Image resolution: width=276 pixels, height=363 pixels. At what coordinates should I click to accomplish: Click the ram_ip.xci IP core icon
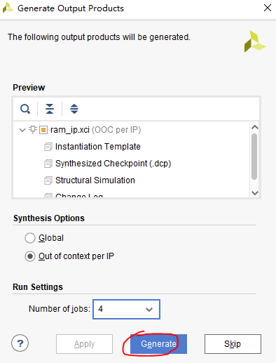coord(43,130)
